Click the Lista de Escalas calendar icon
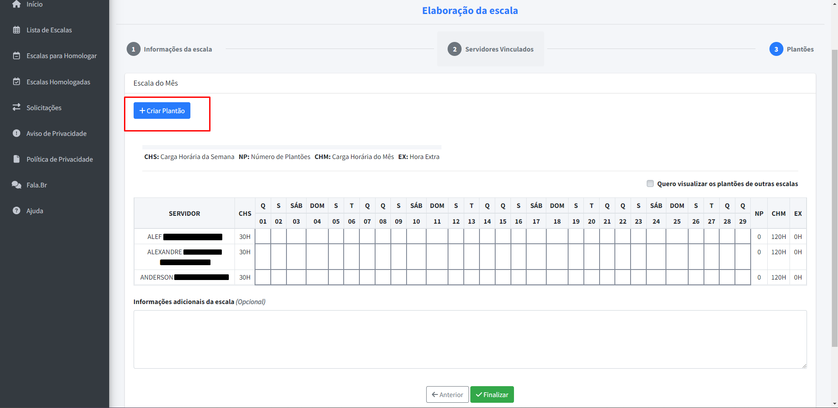This screenshot has width=838, height=408. (17, 30)
